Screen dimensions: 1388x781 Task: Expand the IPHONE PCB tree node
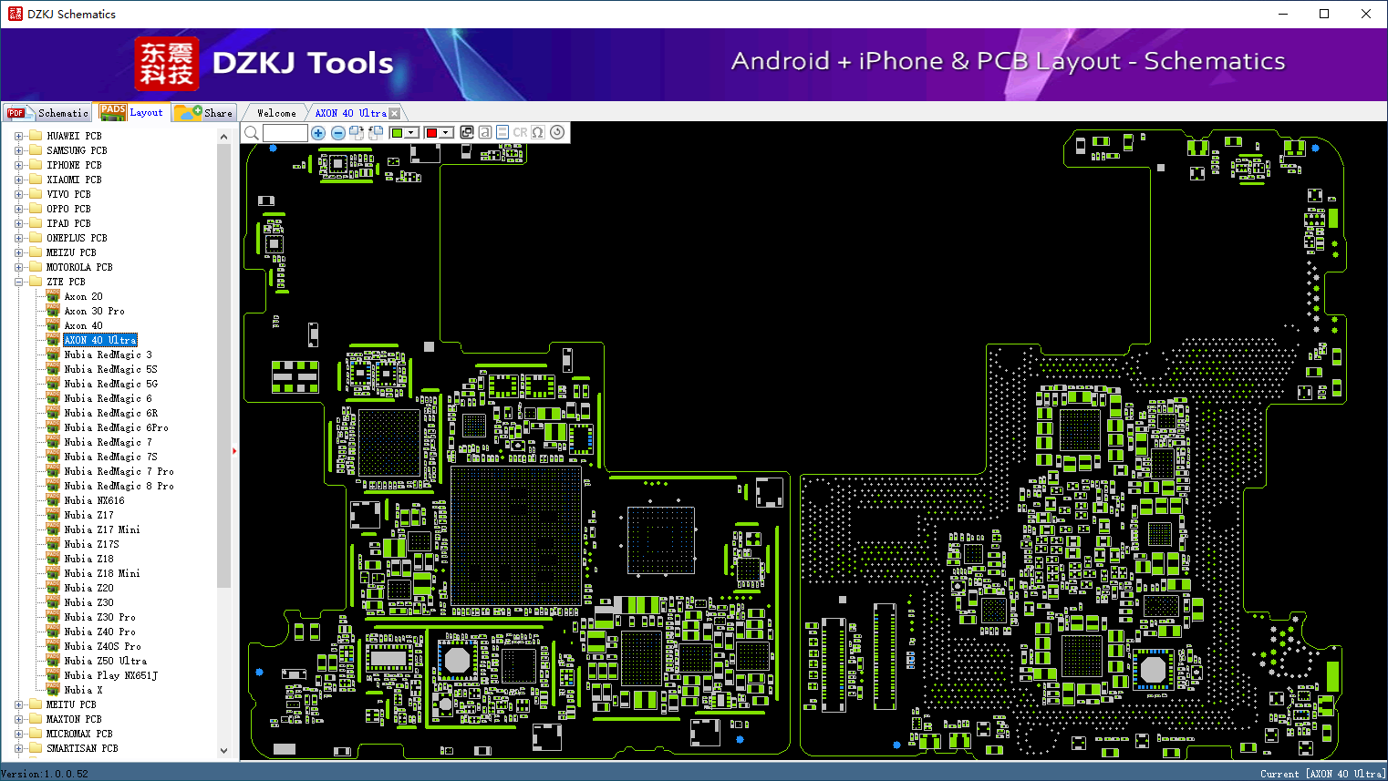[x=19, y=165]
